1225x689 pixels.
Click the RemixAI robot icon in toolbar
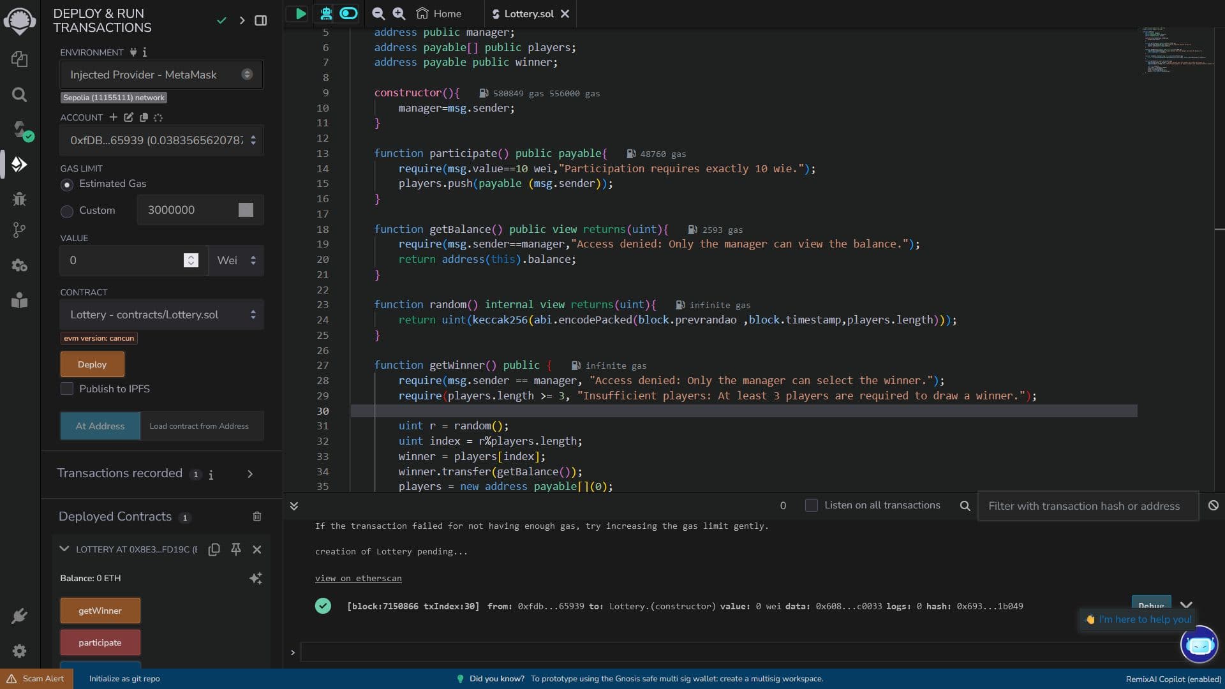pos(326,13)
